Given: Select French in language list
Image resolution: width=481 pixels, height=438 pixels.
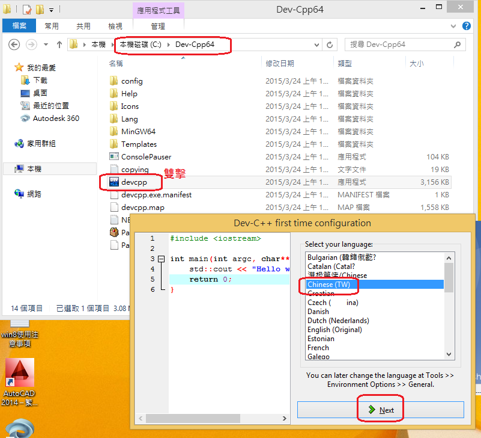Looking at the screenshot, I should pos(375,348).
